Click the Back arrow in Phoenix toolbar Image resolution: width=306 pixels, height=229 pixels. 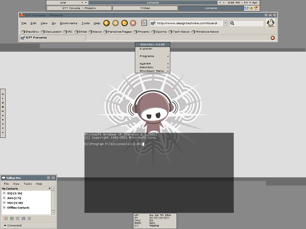106,23
